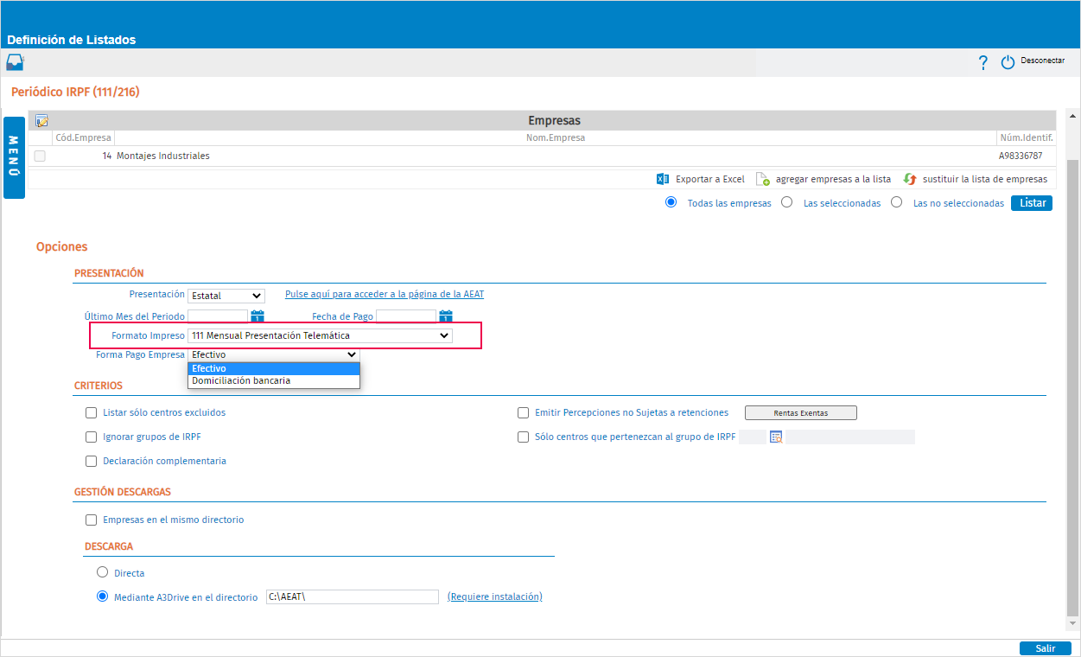Enable Empresas en el mismo directorio
The width and height of the screenshot is (1081, 657).
(92, 520)
